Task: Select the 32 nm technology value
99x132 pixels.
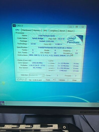Action: tap(33, 44)
